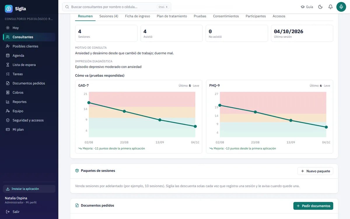The image size is (350, 219).
Task: Click the Documentos pedidos section icon
Action: coord(77,206)
